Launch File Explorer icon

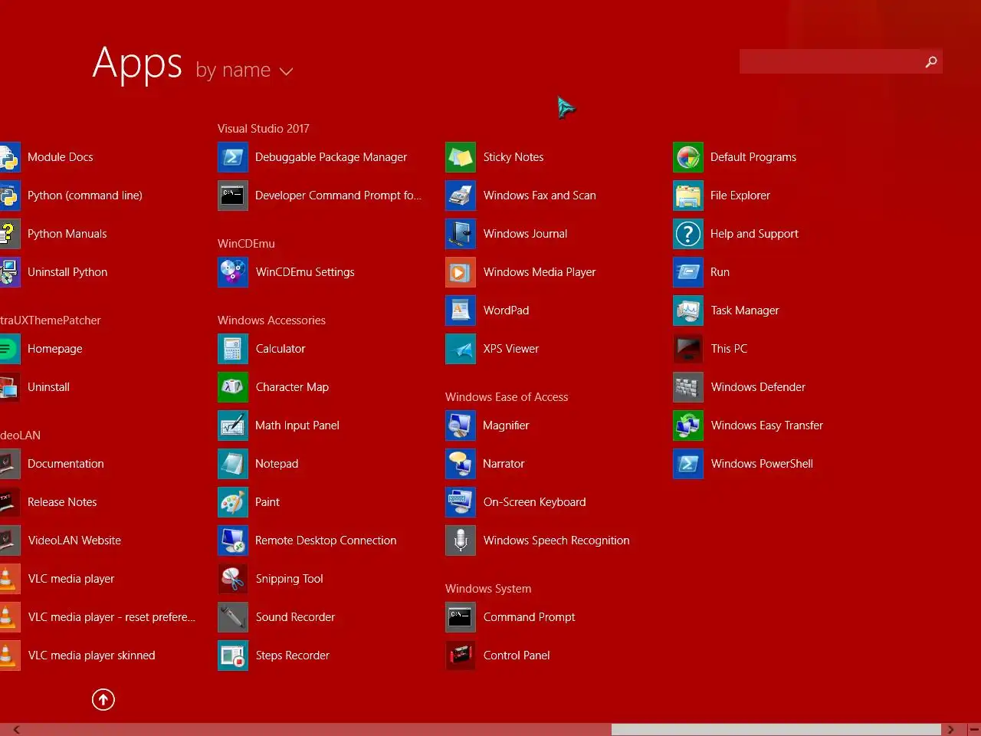(688, 195)
